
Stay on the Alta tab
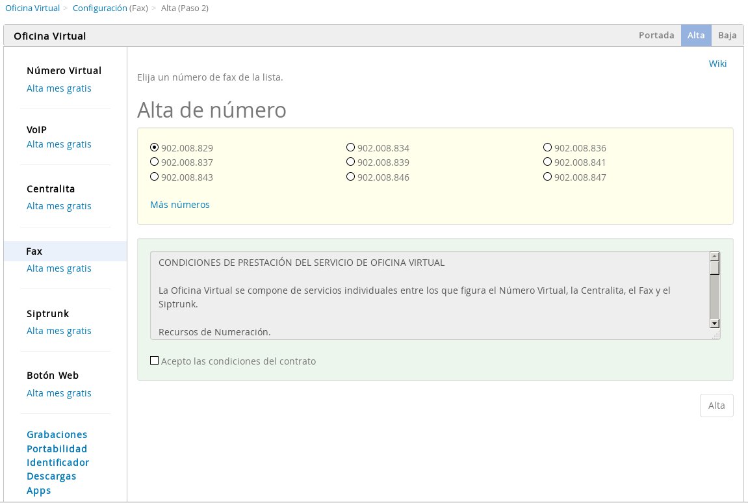(x=696, y=35)
